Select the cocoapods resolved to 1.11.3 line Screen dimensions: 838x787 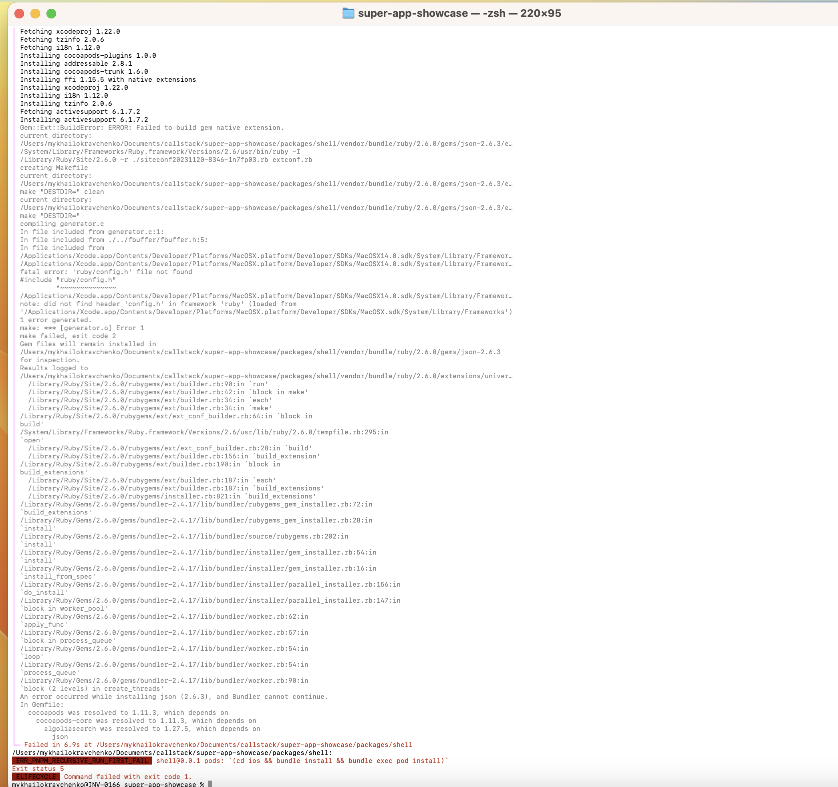(x=129, y=712)
